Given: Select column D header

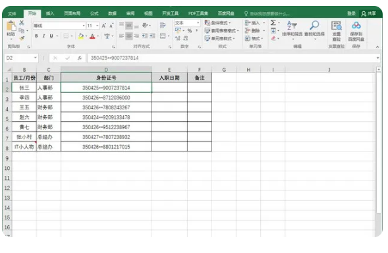Looking at the screenshot, I should (106, 70).
